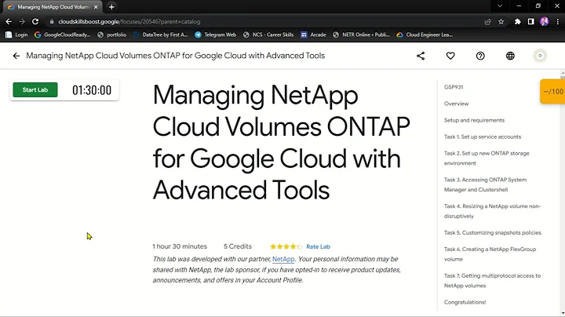Viewport: 565px width, 317px height.
Task: Go to Task 5. Customizing snapshots policies
Action: pos(493,233)
